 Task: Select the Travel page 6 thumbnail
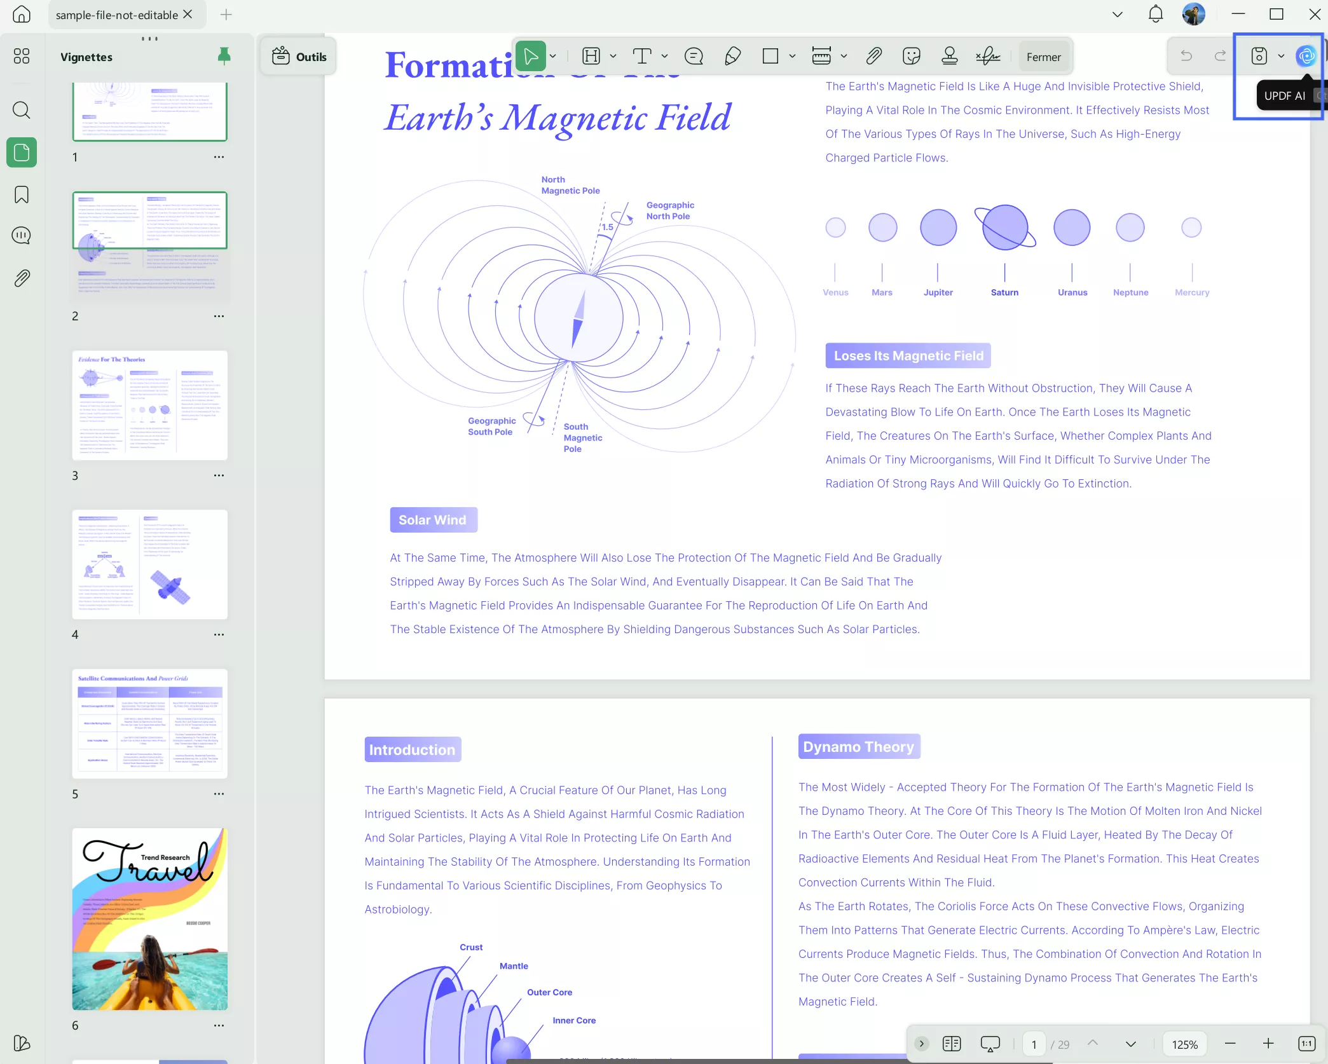(x=150, y=918)
